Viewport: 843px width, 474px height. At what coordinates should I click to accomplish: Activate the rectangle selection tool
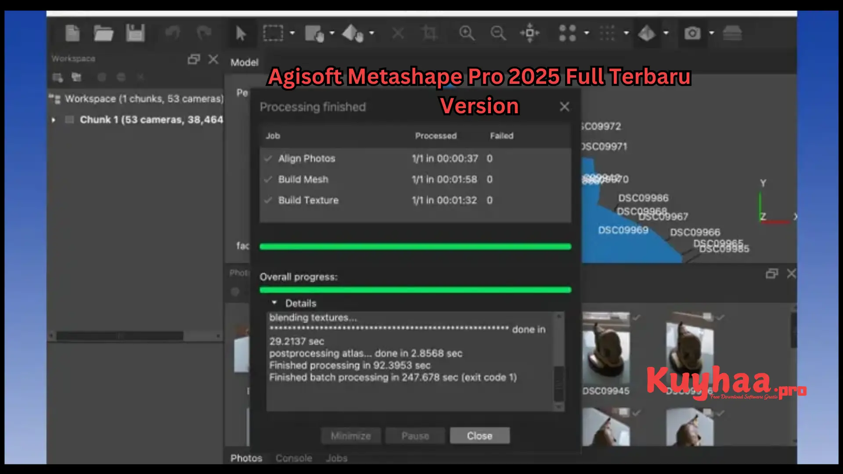pyautogui.click(x=273, y=33)
